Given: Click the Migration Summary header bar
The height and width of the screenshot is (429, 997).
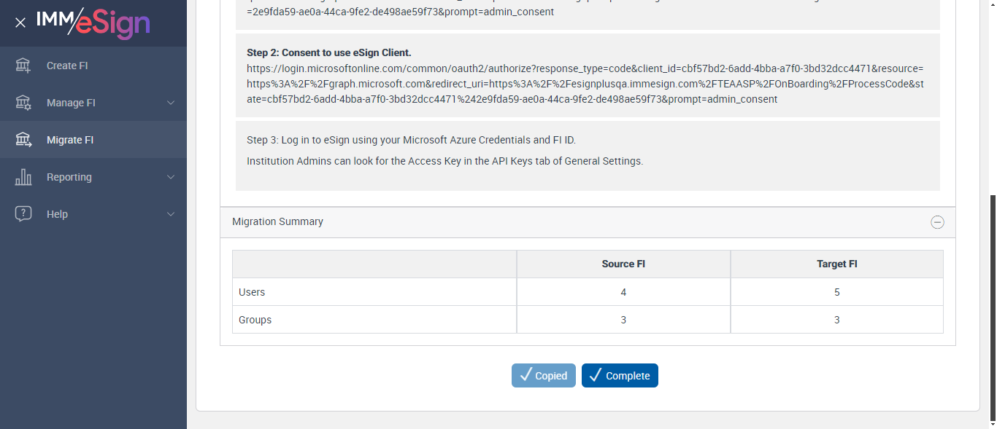Looking at the screenshot, I should point(569,222).
